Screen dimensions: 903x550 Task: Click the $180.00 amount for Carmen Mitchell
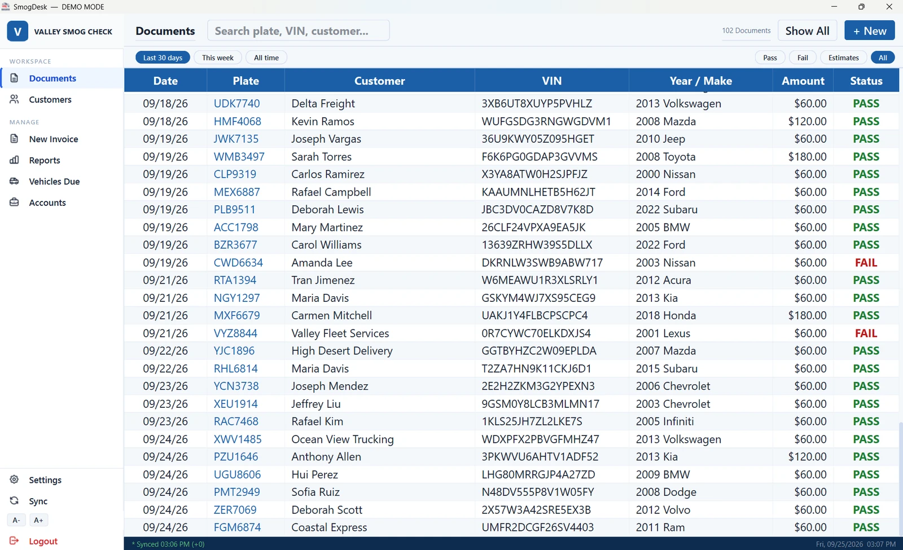tap(808, 316)
